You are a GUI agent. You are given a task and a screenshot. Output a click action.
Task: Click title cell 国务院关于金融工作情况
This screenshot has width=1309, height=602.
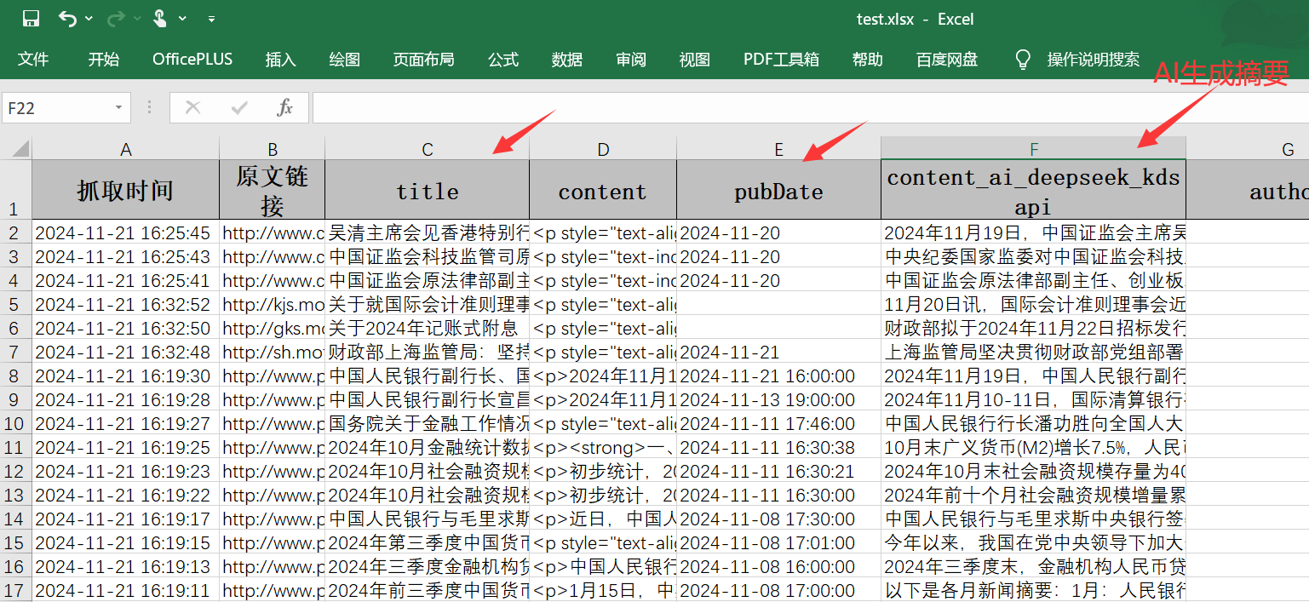[x=428, y=423]
